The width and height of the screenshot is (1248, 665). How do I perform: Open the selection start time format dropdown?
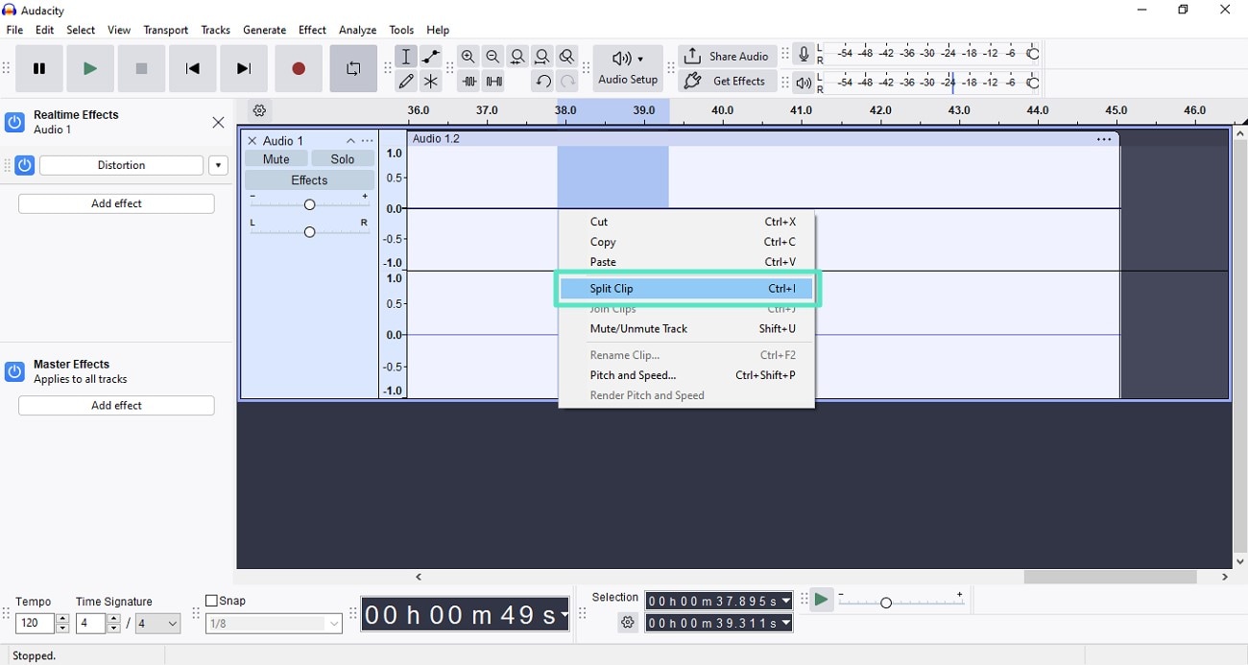coord(786,602)
